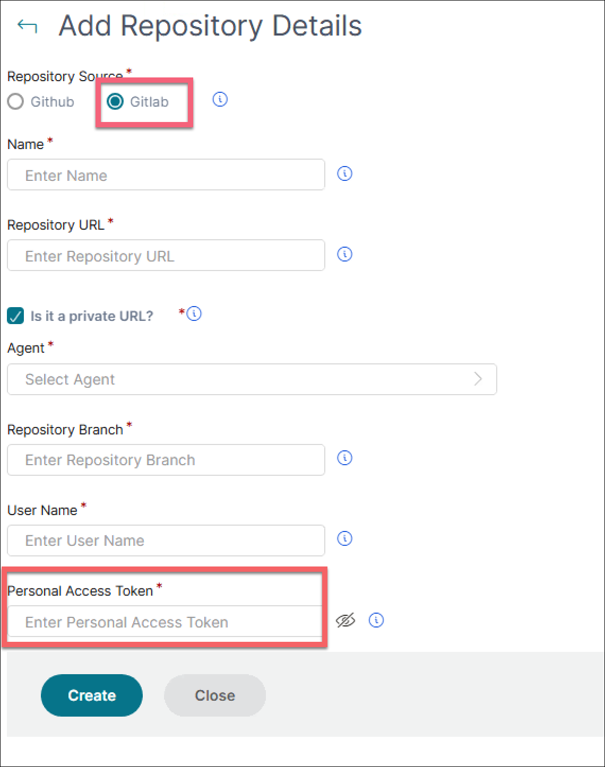The width and height of the screenshot is (605, 767).
Task: Open info icon beside Repository Source
Action: coord(220,99)
